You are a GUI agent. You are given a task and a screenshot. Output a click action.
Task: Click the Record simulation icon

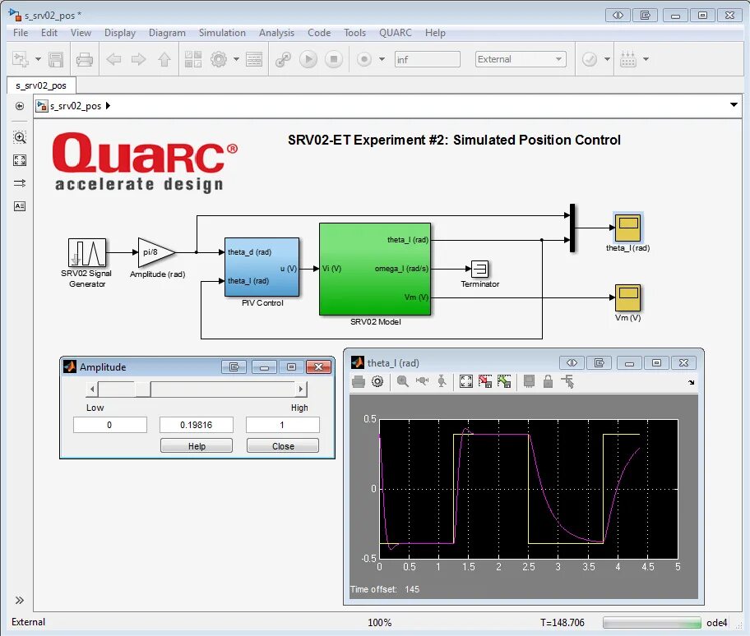(364, 59)
